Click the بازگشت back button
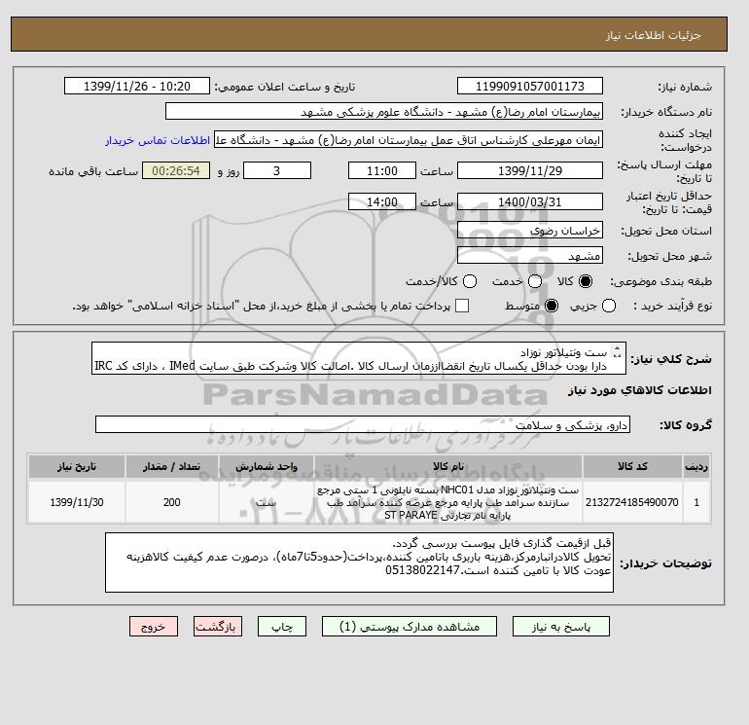The image size is (749, 725). [218, 627]
